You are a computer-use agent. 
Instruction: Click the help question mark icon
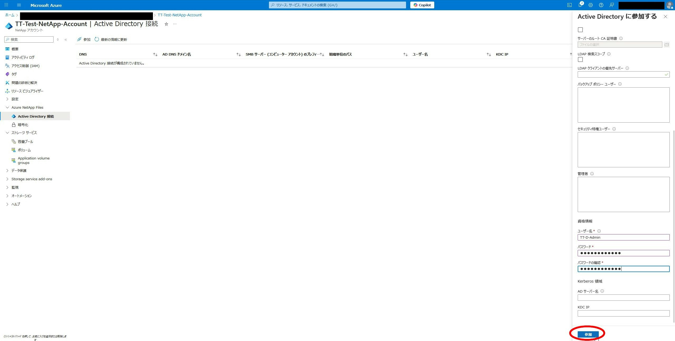pyautogui.click(x=601, y=5)
